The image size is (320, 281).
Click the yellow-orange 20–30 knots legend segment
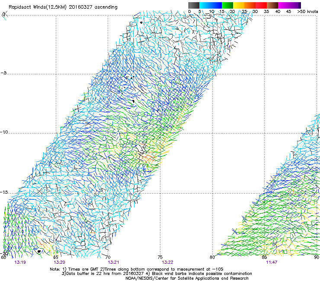[x=244, y=5]
